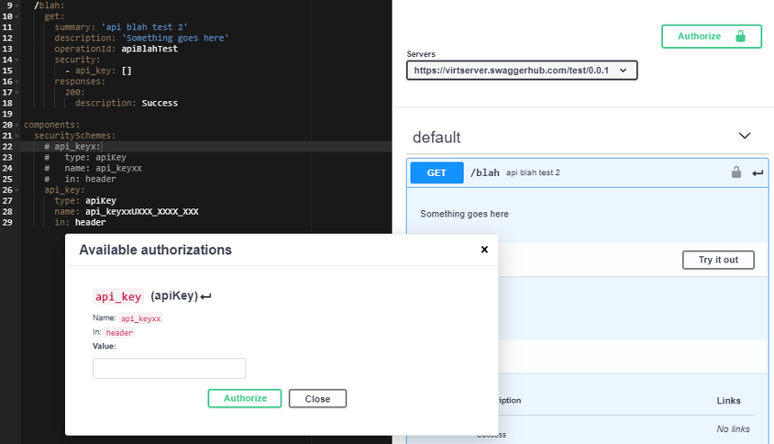774x444 pixels.
Task: Fold the api_key scheme block at line 26
Action: coord(17,190)
